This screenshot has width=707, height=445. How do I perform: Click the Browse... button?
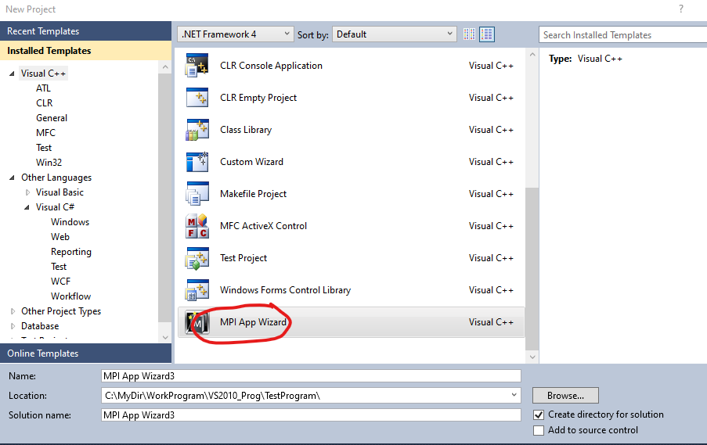tap(565, 396)
